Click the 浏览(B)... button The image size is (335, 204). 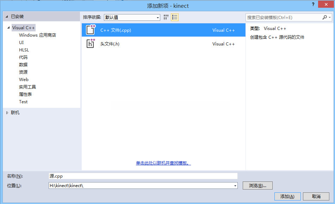258,186
